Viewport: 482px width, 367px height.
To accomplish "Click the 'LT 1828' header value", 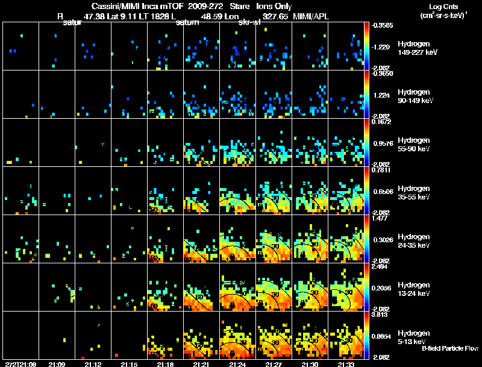I will (154, 16).
